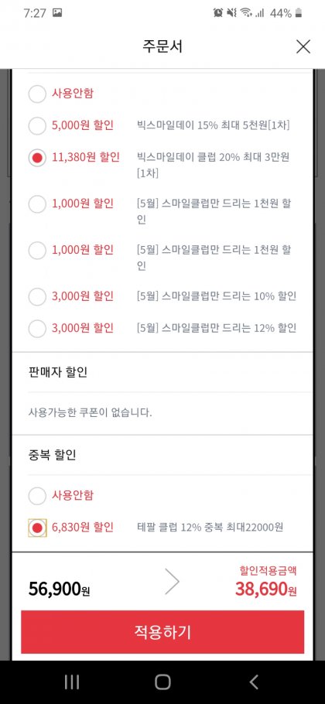This screenshot has height=704, width=325.
Task: Tap the Wi-Fi signal status icon
Action: [245, 13]
